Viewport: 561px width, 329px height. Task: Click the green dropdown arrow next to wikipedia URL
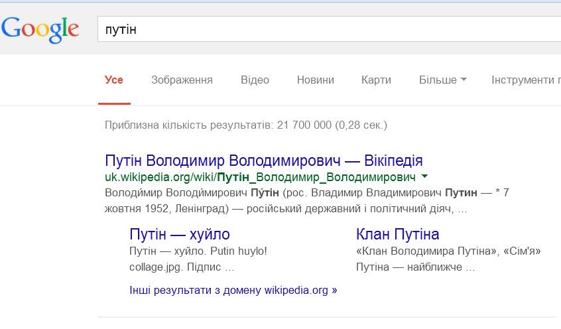pyautogui.click(x=424, y=176)
